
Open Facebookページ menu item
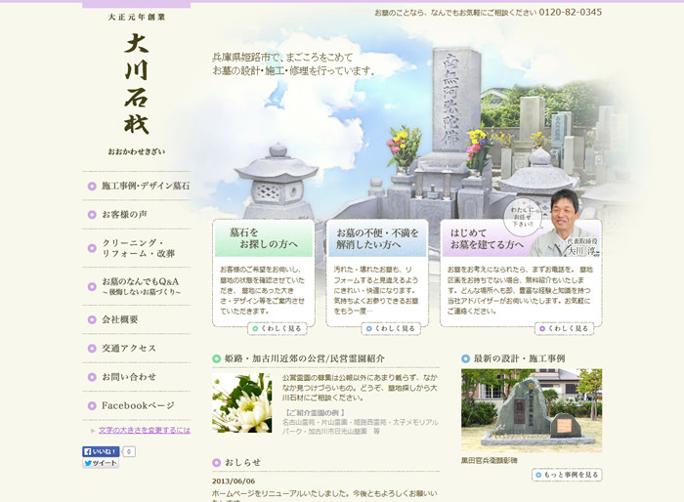[136, 405]
